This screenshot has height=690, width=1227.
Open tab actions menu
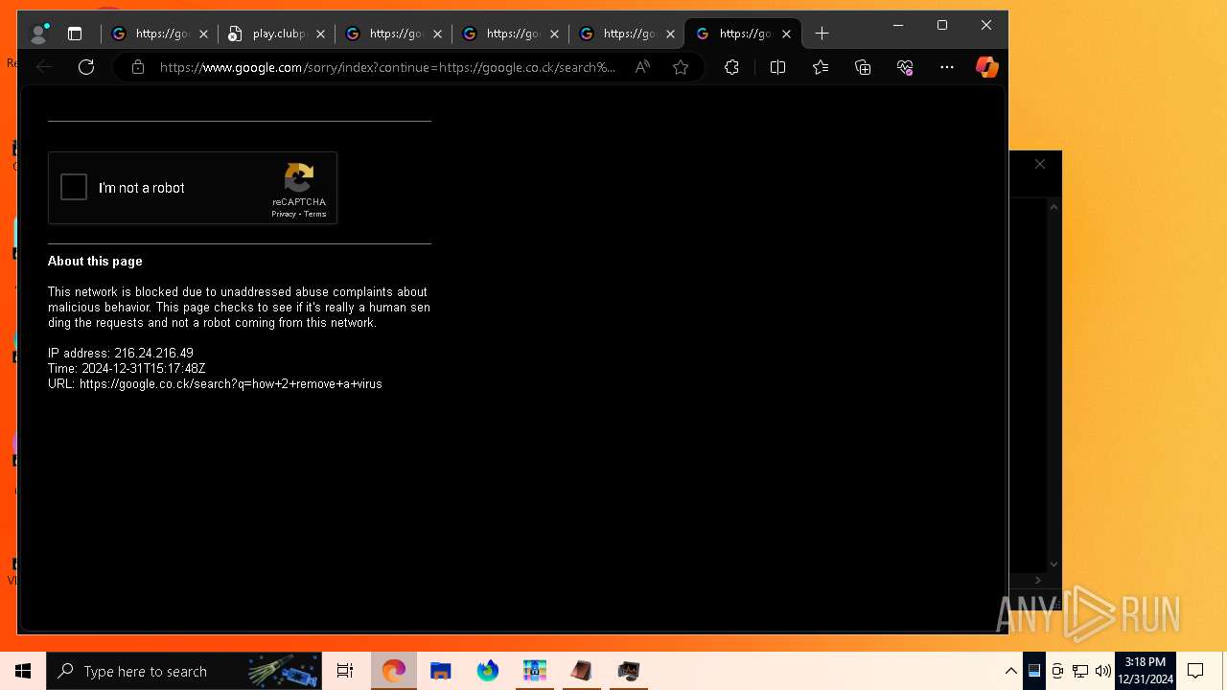[75, 34]
